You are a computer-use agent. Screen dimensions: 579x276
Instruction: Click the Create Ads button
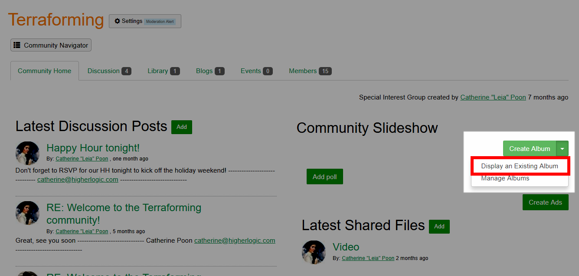[x=545, y=202]
